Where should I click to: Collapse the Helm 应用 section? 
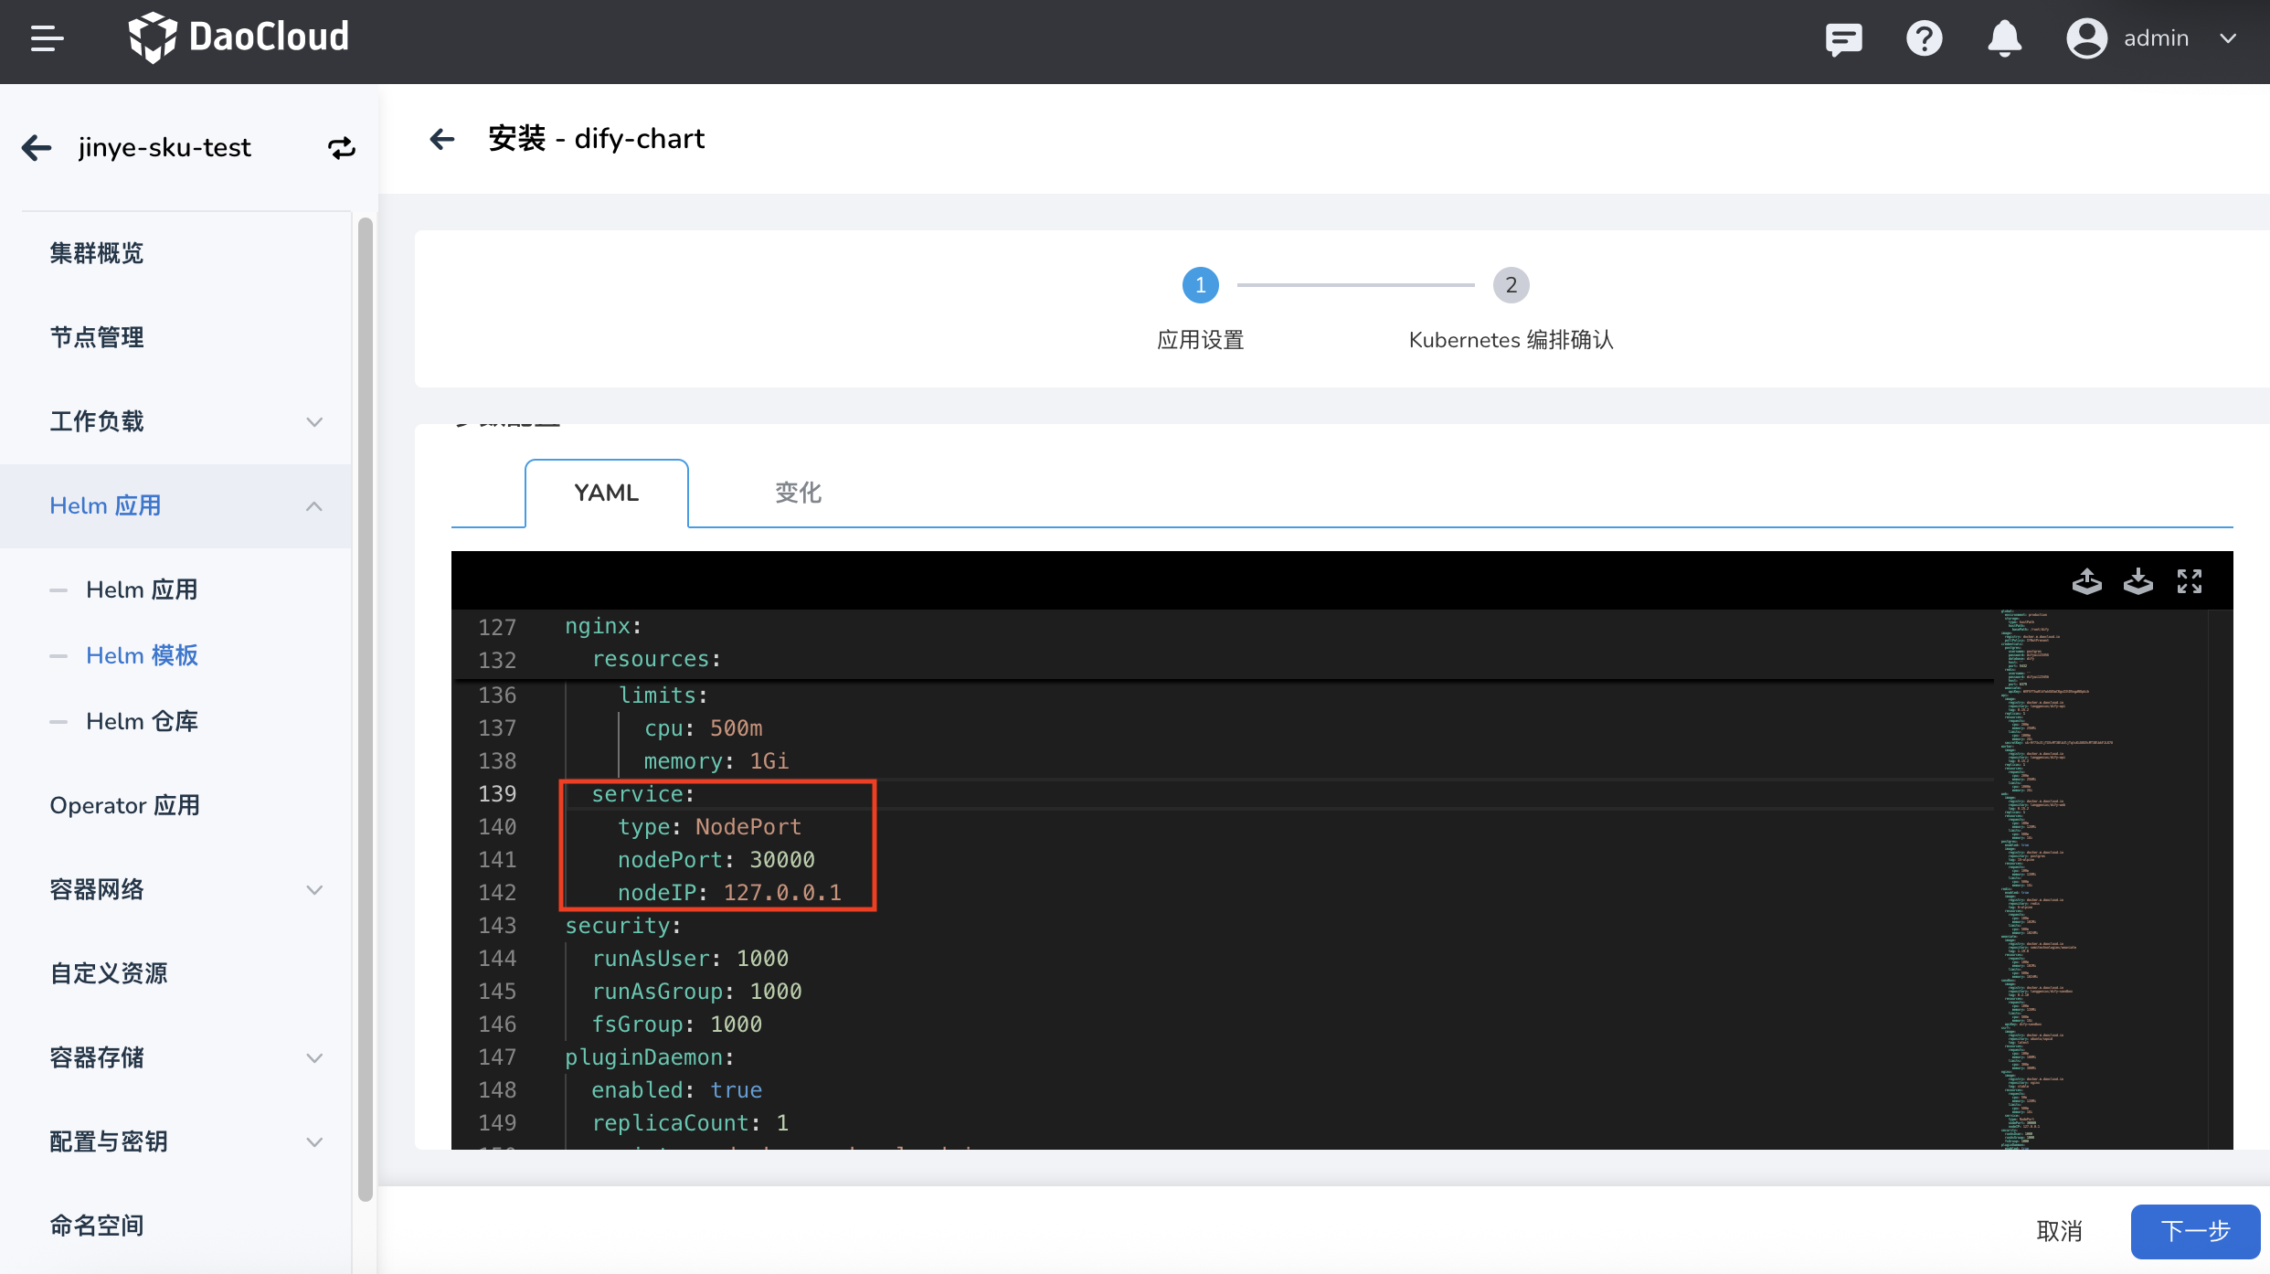313,506
